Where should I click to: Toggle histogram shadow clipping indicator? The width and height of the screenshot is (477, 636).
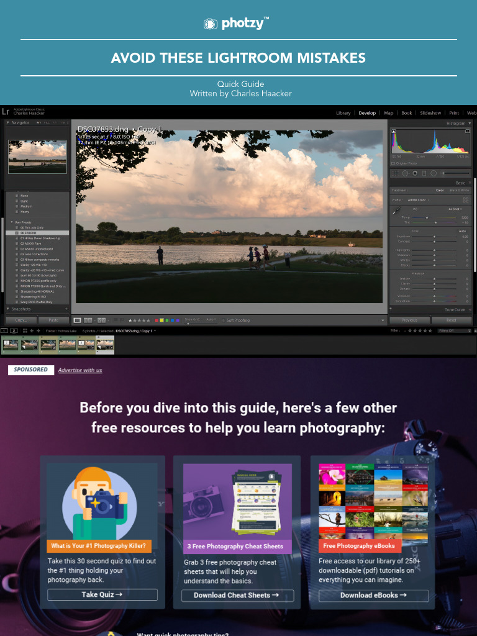(394, 131)
